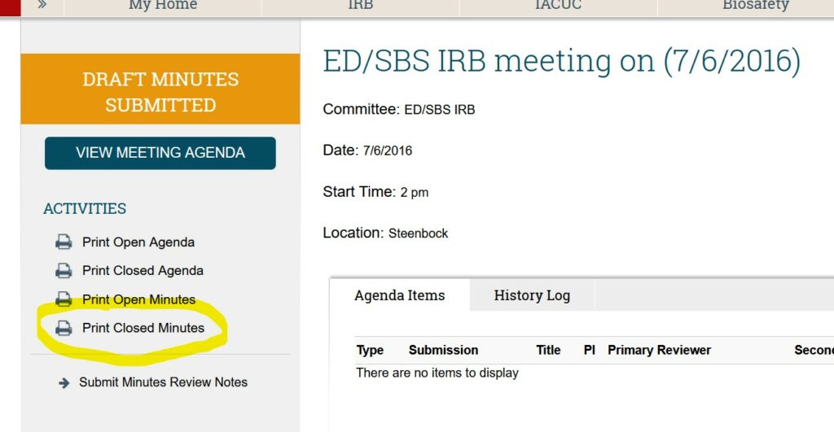Sort by the Type column header
834x432 pixels.
point(370,350)
